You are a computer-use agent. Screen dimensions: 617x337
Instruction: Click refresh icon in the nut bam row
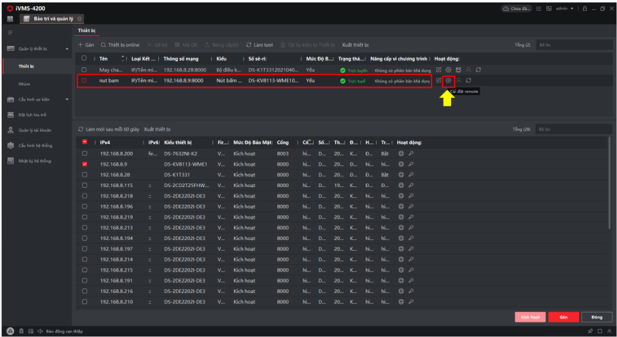[x=469, y=81]
